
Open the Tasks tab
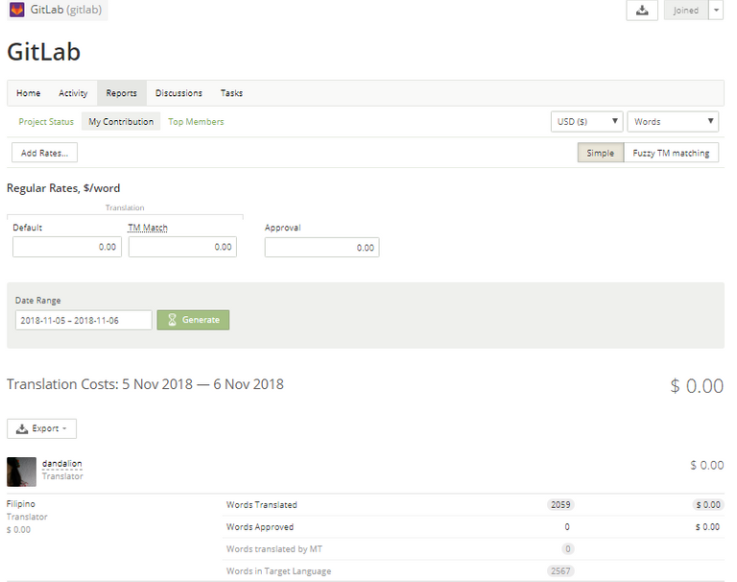pyautogui.click(x=231, y=93)
